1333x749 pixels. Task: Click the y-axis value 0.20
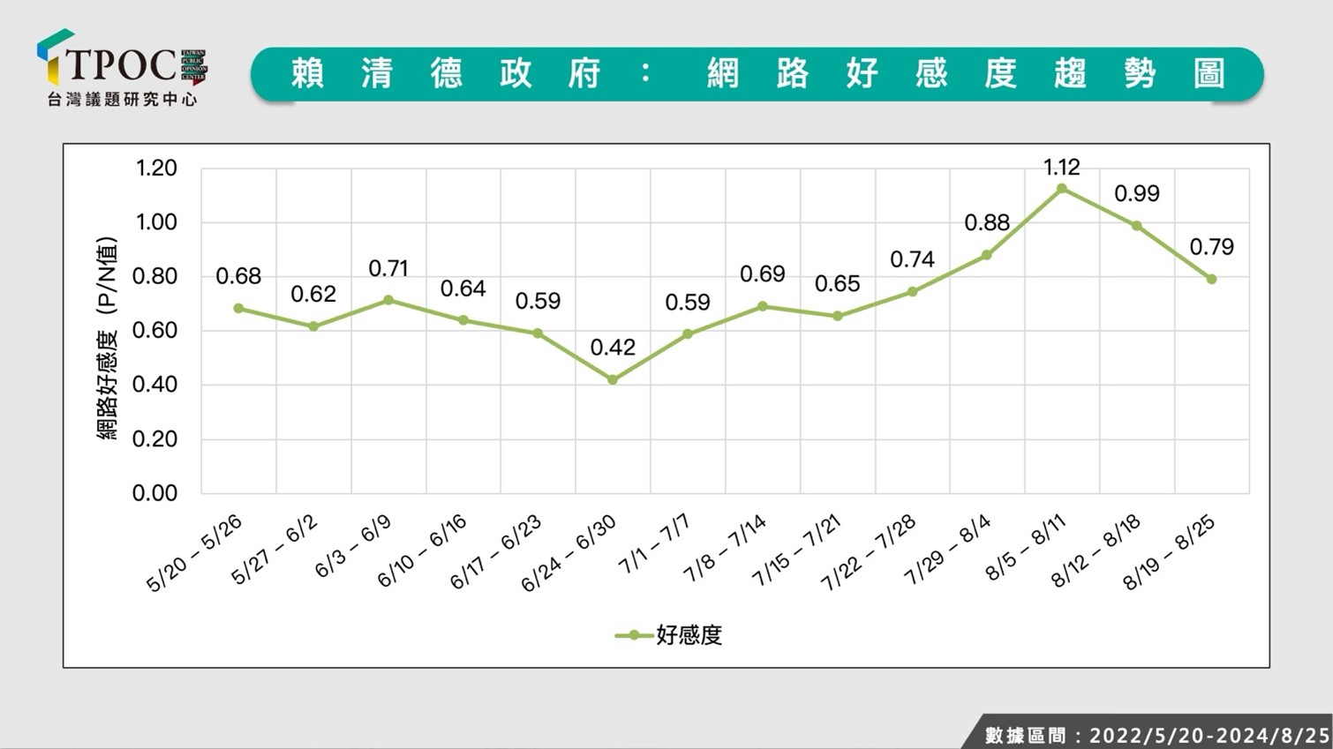[155, 439]
